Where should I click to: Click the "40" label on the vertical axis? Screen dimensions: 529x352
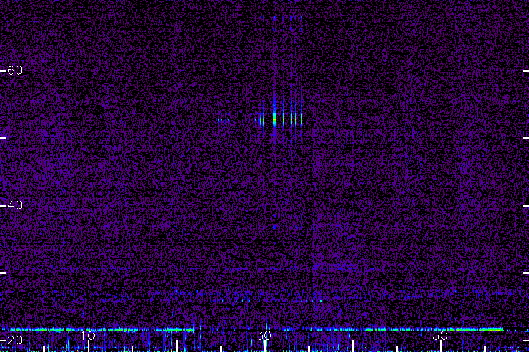15,205
